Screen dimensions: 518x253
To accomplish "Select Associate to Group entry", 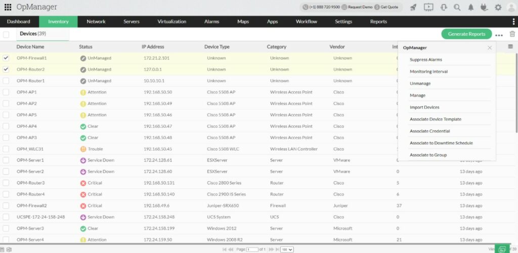I will point(428,155).
